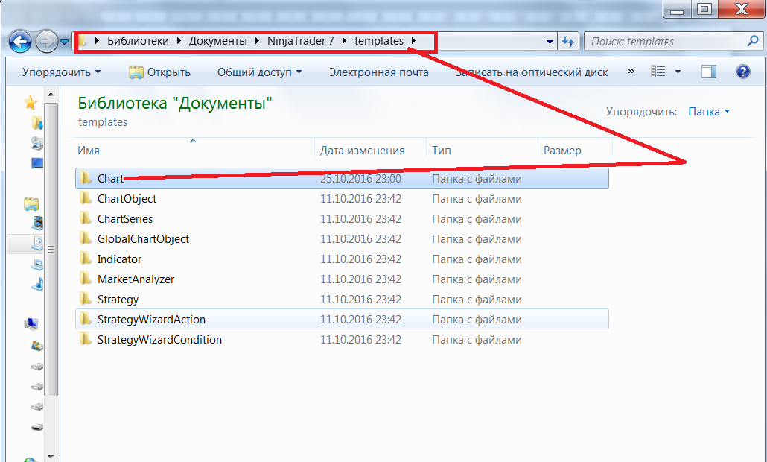Click the Back navigation arrow button
This screenshot has width=767, height=462.
[x=20, y=41]
